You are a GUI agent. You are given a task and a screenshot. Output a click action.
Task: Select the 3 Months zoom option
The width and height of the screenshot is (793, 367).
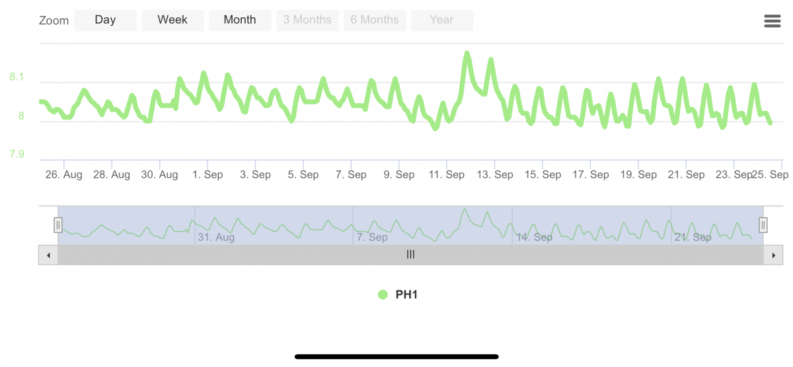(307, 20)
